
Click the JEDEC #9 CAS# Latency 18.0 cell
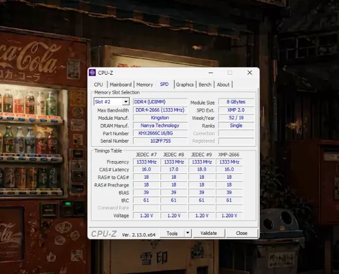tap(201, 170)
